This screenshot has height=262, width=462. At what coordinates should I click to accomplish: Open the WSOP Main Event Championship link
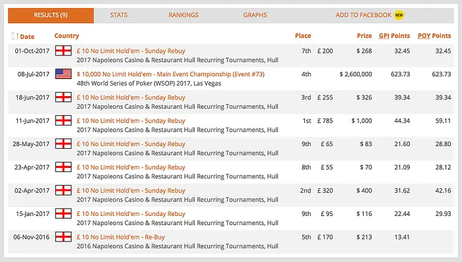click(170, 74)
